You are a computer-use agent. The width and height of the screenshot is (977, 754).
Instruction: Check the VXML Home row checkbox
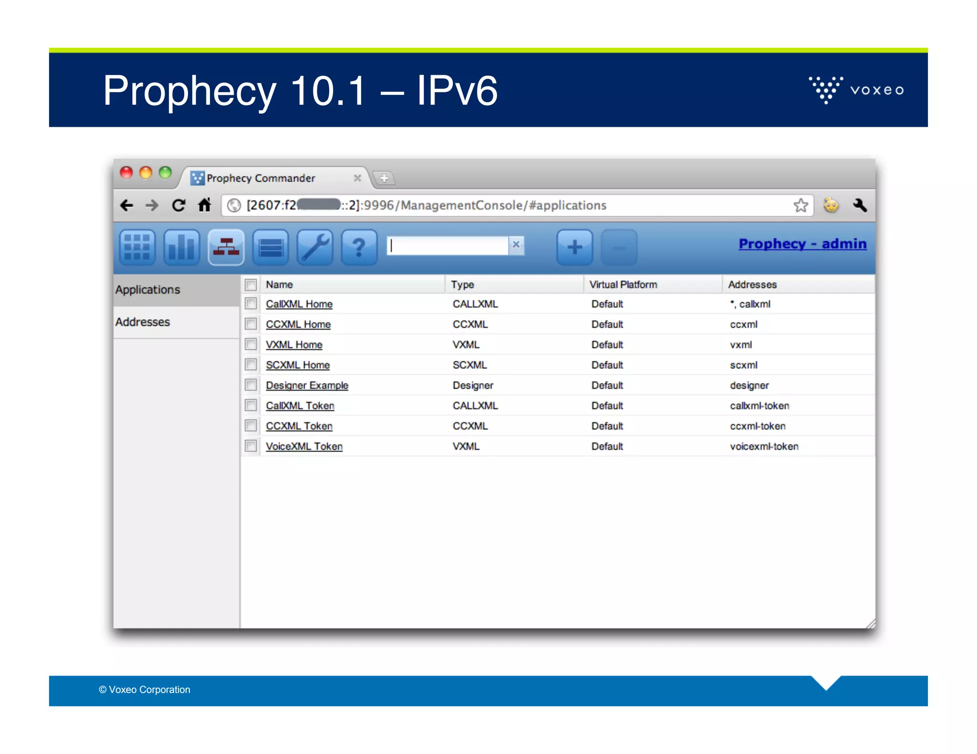point(250,344)
